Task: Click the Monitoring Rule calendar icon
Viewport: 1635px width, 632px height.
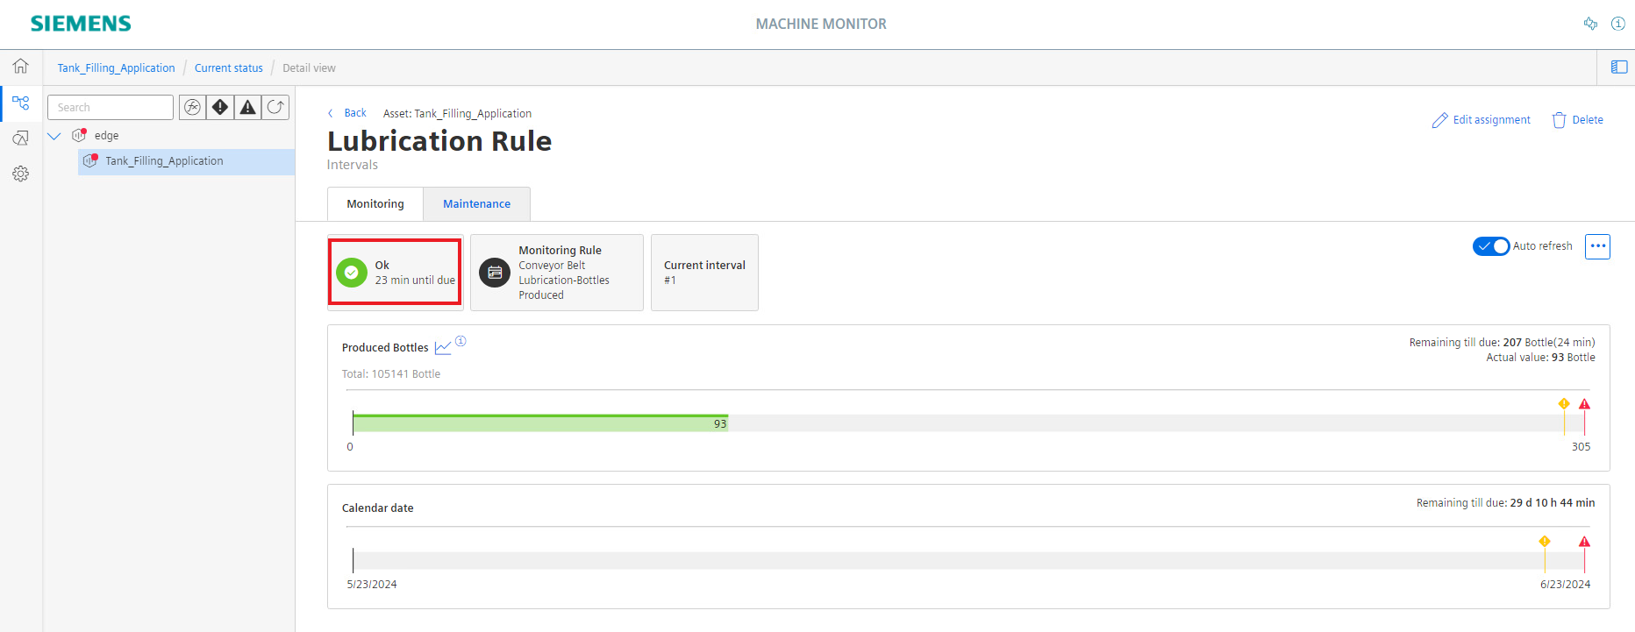Action: tap(495, 273)
